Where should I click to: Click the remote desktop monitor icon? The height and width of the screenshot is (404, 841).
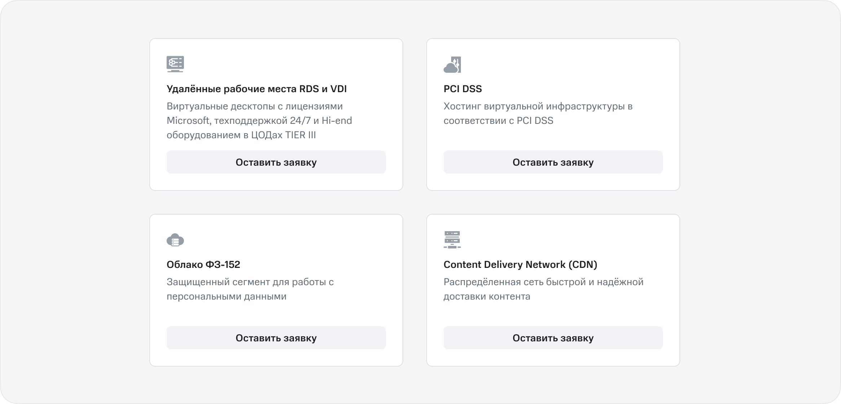[175, 64]
